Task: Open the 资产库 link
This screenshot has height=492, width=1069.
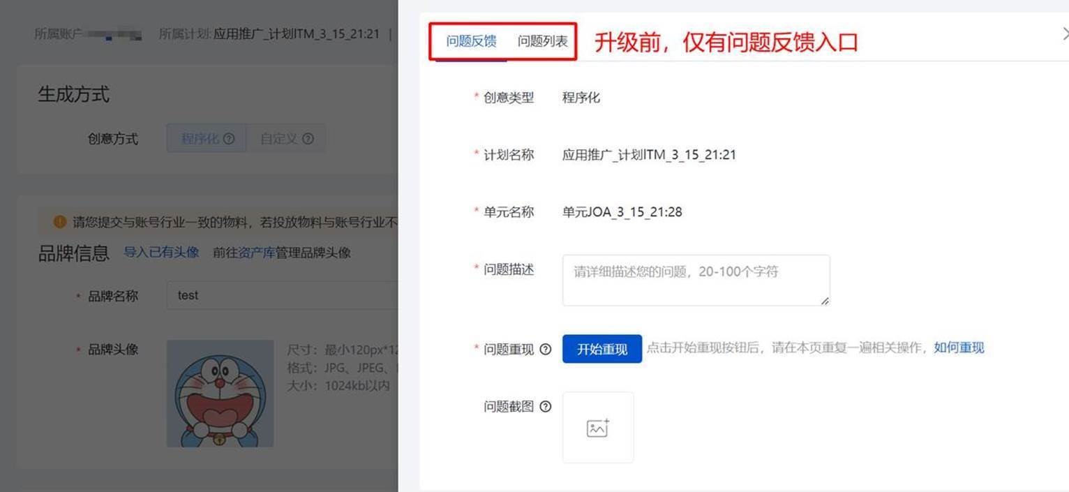Action: tap(256, 253)
